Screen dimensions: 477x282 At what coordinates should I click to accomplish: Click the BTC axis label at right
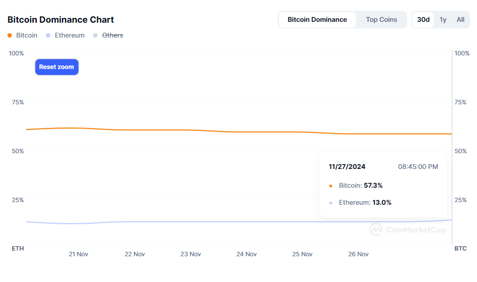pyautogui.click(x=460, y=248)
